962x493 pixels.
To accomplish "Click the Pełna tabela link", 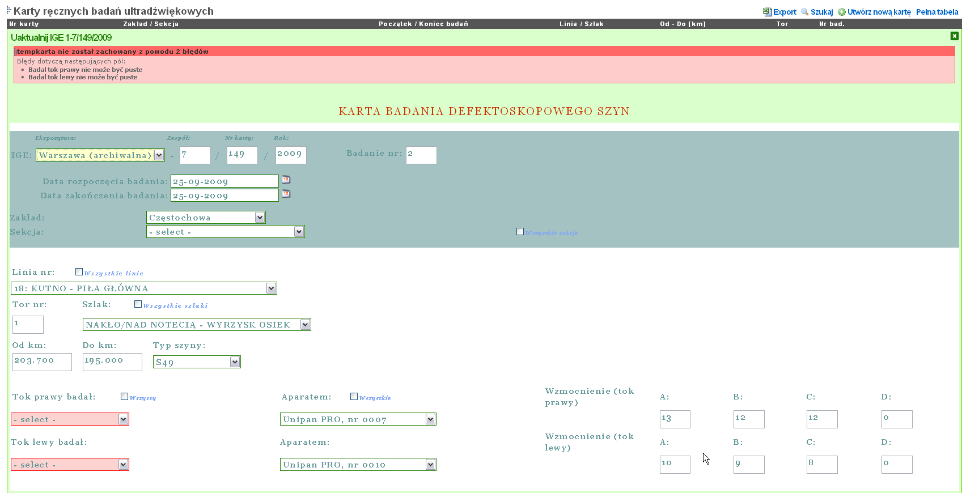I will 936,12.
